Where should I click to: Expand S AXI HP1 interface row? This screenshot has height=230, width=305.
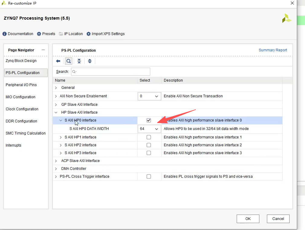[x=61, y=137]
